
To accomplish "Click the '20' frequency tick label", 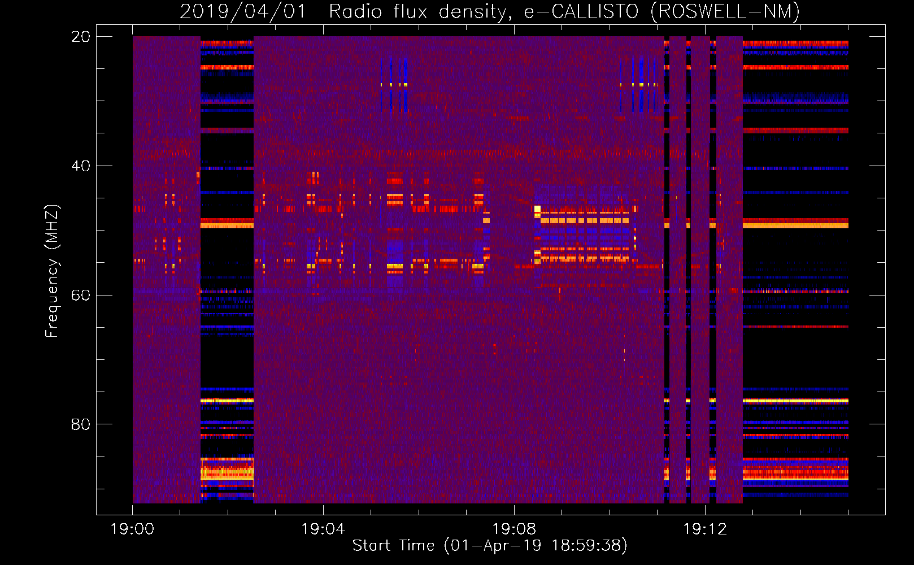I will 81,37.
